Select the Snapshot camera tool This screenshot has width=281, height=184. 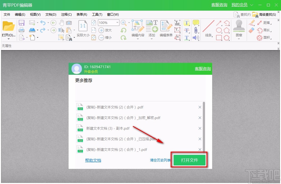(x=69, y=23)
